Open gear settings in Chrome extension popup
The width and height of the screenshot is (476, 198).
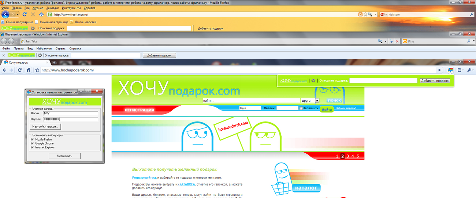point(313,81)
